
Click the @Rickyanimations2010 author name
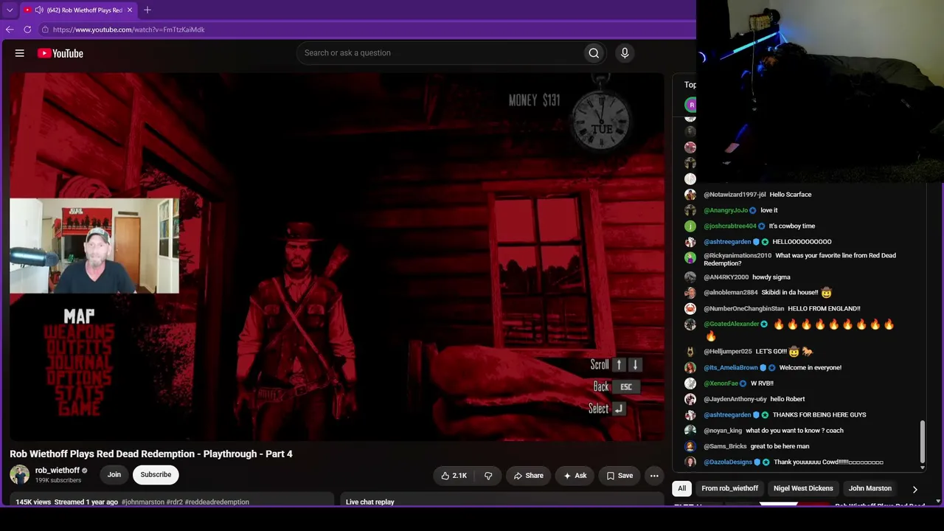(737, 256)
